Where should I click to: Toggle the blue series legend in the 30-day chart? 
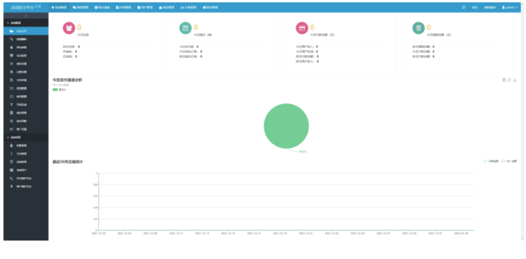(x=490, y=161)
